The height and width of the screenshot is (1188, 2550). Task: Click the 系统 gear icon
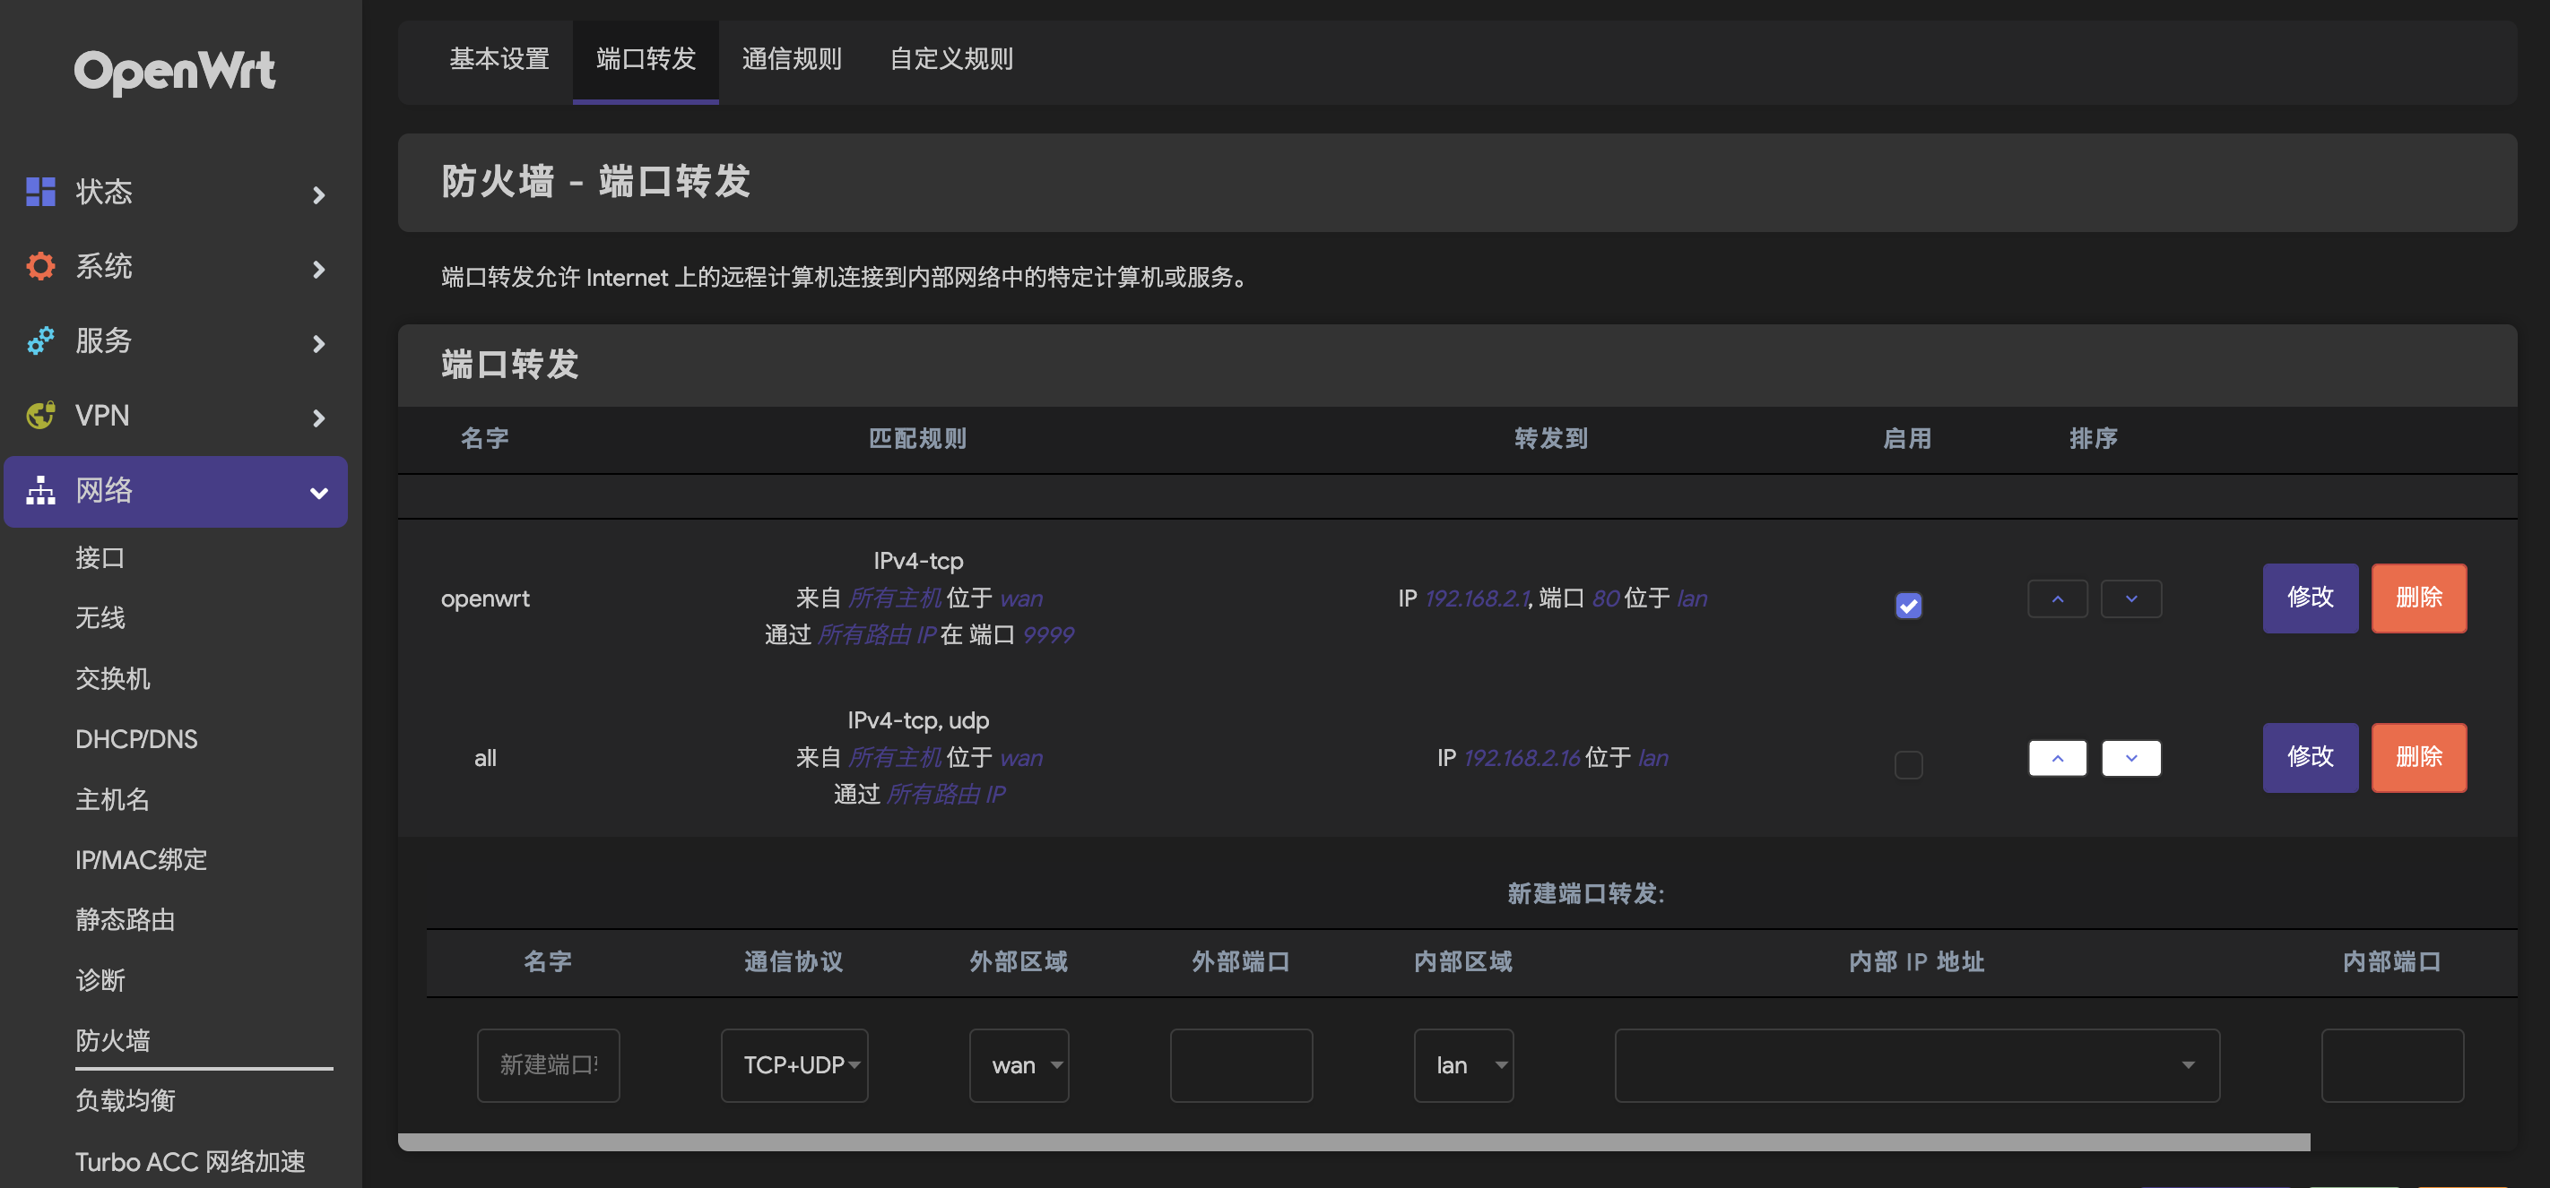39,266
